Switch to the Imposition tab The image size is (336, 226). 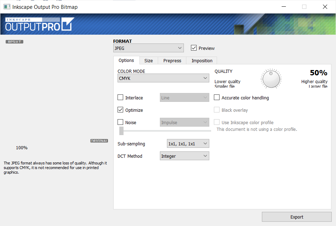[x=202, y=61]
